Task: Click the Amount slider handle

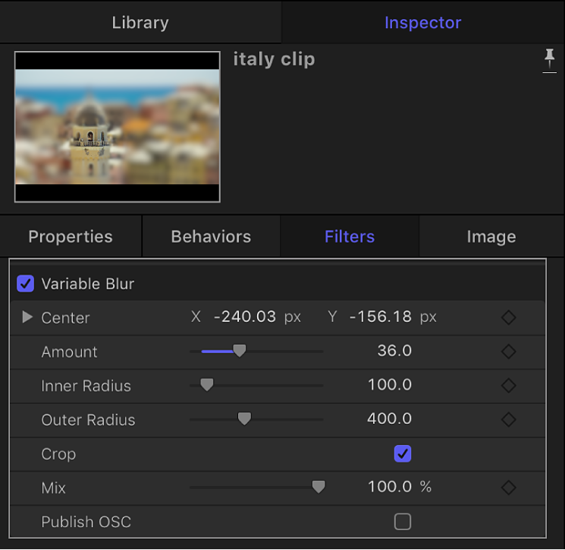Action: [x=239, y=351]
